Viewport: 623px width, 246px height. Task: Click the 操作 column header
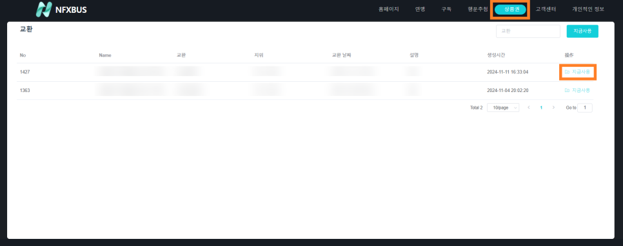[569, 55]
